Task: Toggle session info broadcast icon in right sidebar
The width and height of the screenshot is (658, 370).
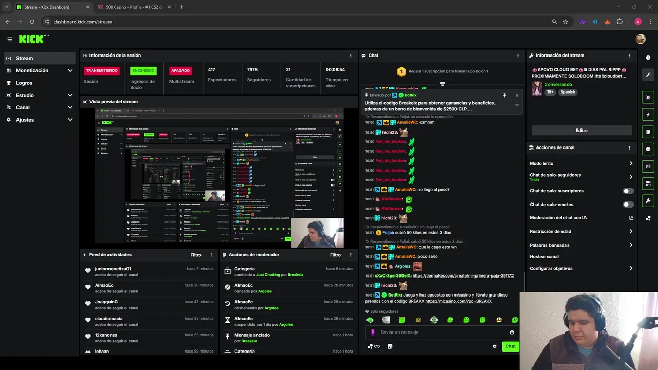Action: click(648, 166)
